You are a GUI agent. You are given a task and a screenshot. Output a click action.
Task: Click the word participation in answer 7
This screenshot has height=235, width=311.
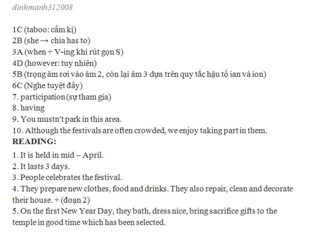[x=43, y=97]
